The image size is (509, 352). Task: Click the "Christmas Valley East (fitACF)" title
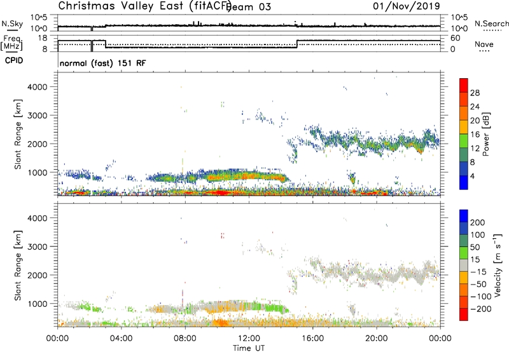(x=145, y=6)
